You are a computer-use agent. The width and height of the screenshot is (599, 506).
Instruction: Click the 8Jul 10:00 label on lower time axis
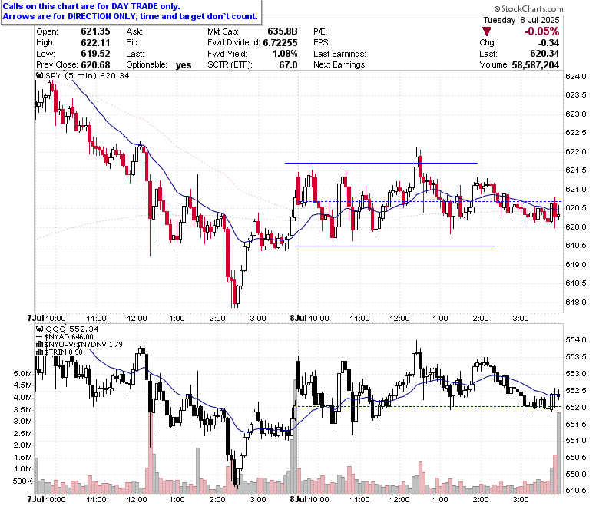coord(309,499)
